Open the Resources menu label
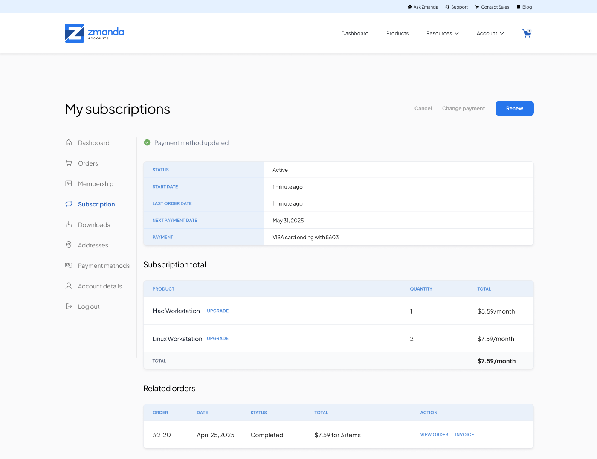 tap(439, 33)
